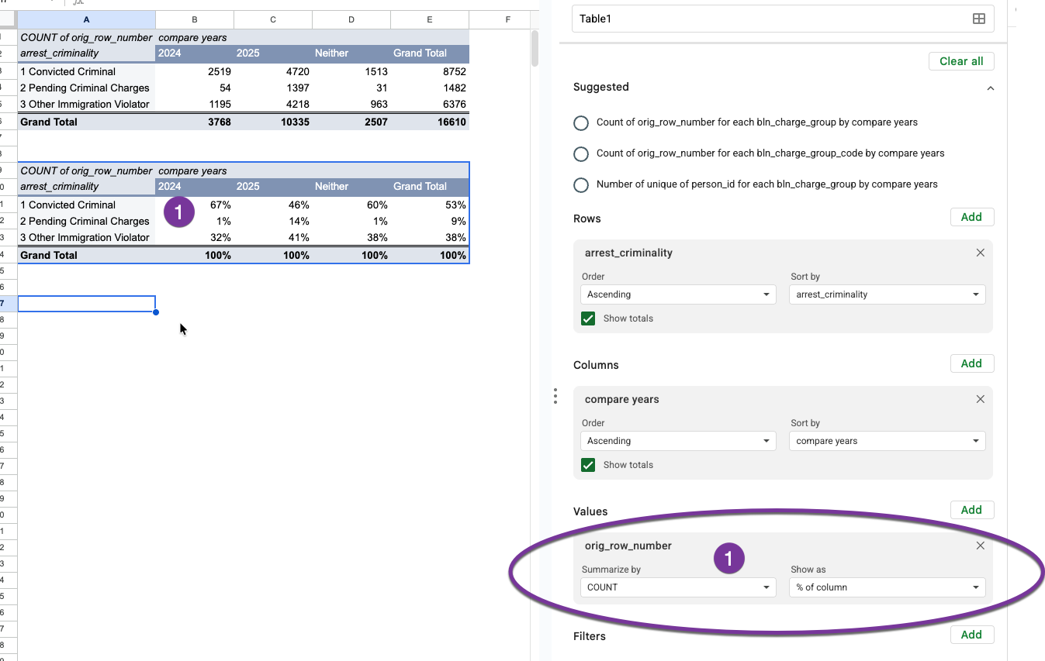Remove the compare years column field

[x=980, y=399]
